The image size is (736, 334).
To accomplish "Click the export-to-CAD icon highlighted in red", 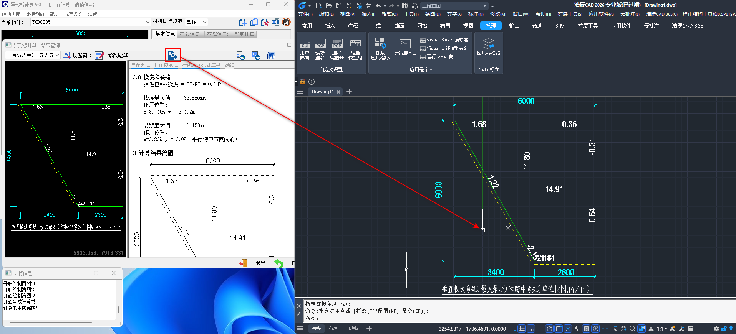I will [172, 55].
